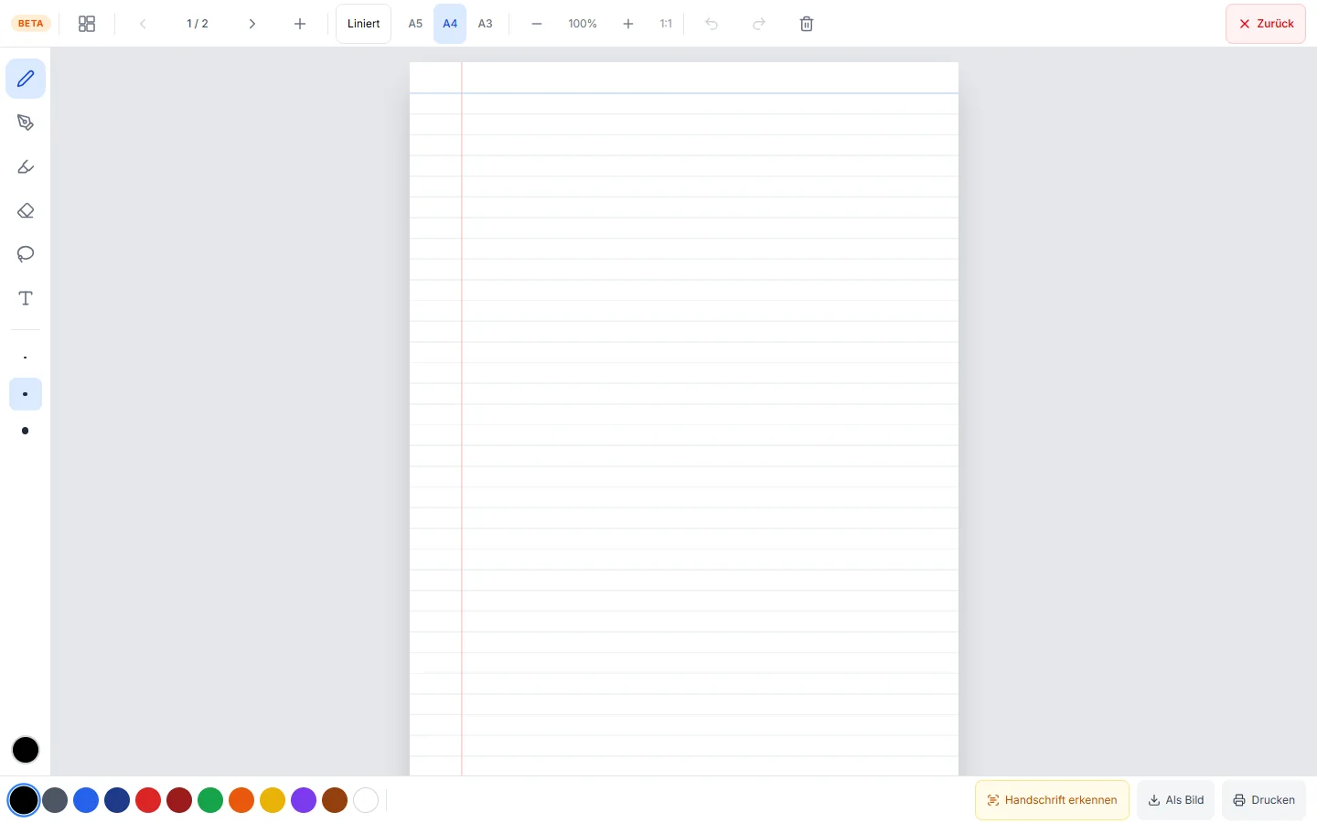The height and width of the screenshot is (823, 1317).
Task: Pick the green color swatch
Action: (210, 800)
